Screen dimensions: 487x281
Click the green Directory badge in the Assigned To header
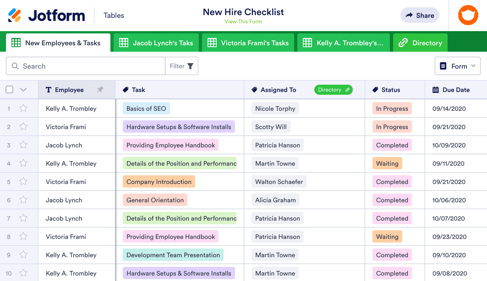coord(333,90)
